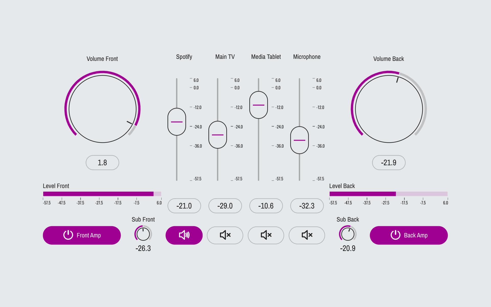
Task: Click the Level Front meter bar
Action: [x=102, y=194]
